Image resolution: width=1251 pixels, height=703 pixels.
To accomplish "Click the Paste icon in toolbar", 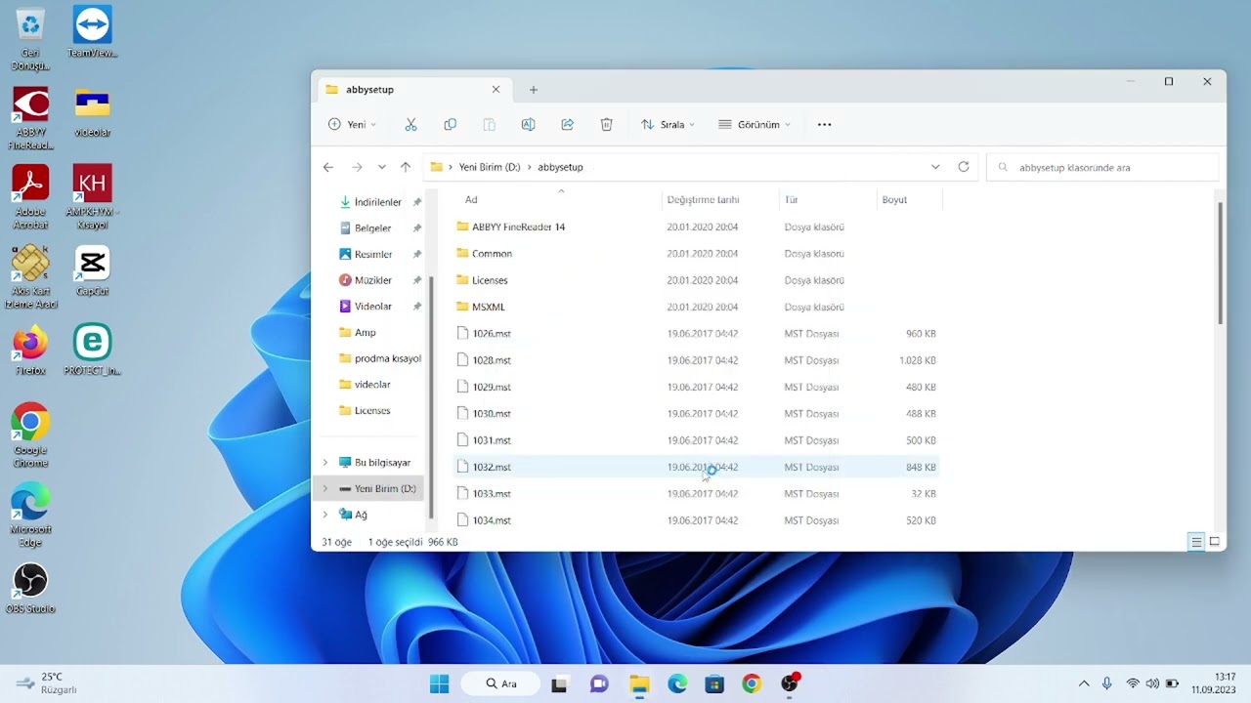I will [x=489, y=125].
